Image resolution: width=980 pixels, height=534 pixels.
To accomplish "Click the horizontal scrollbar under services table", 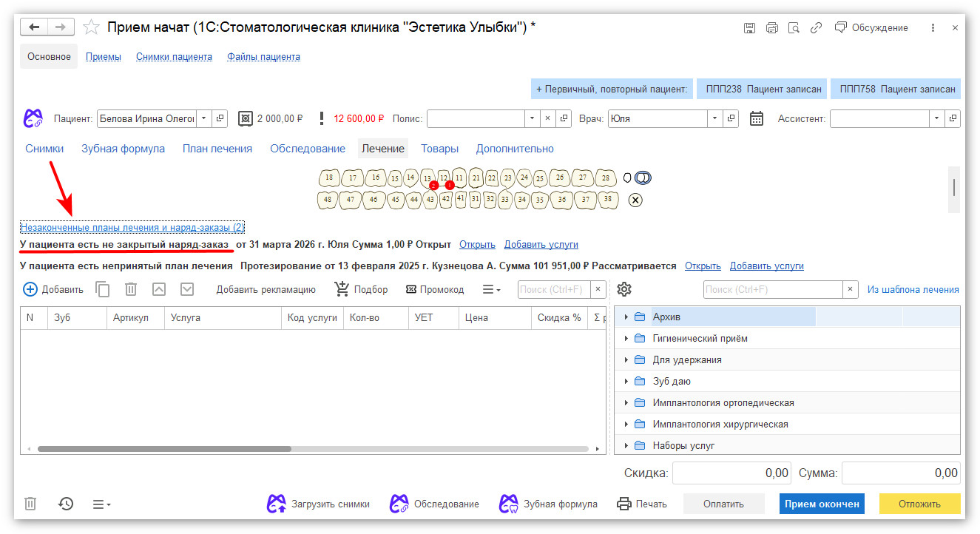I will pos(164,448).
